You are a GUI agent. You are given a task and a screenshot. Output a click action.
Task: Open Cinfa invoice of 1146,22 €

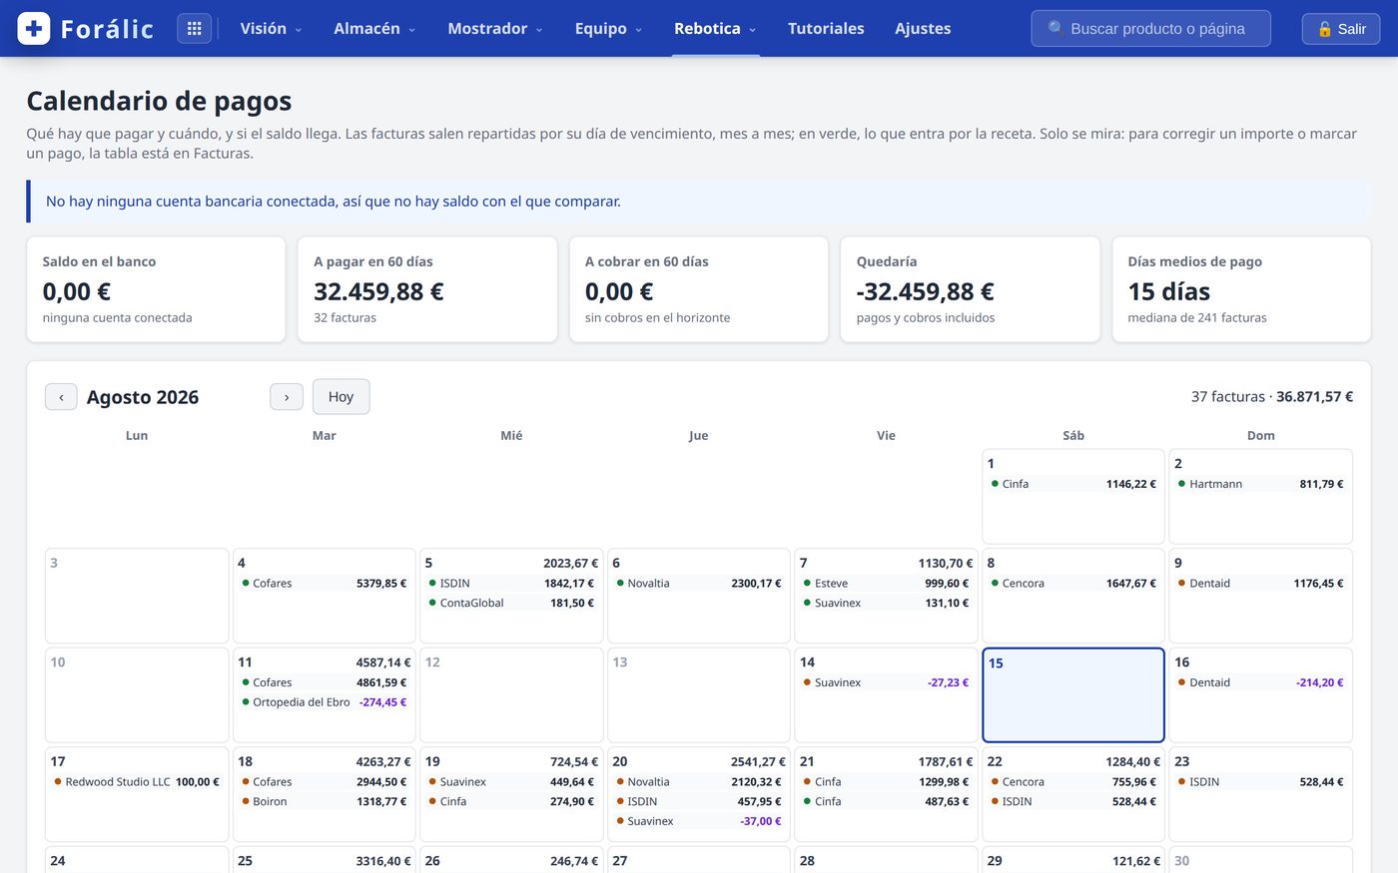pos(1073,484)
